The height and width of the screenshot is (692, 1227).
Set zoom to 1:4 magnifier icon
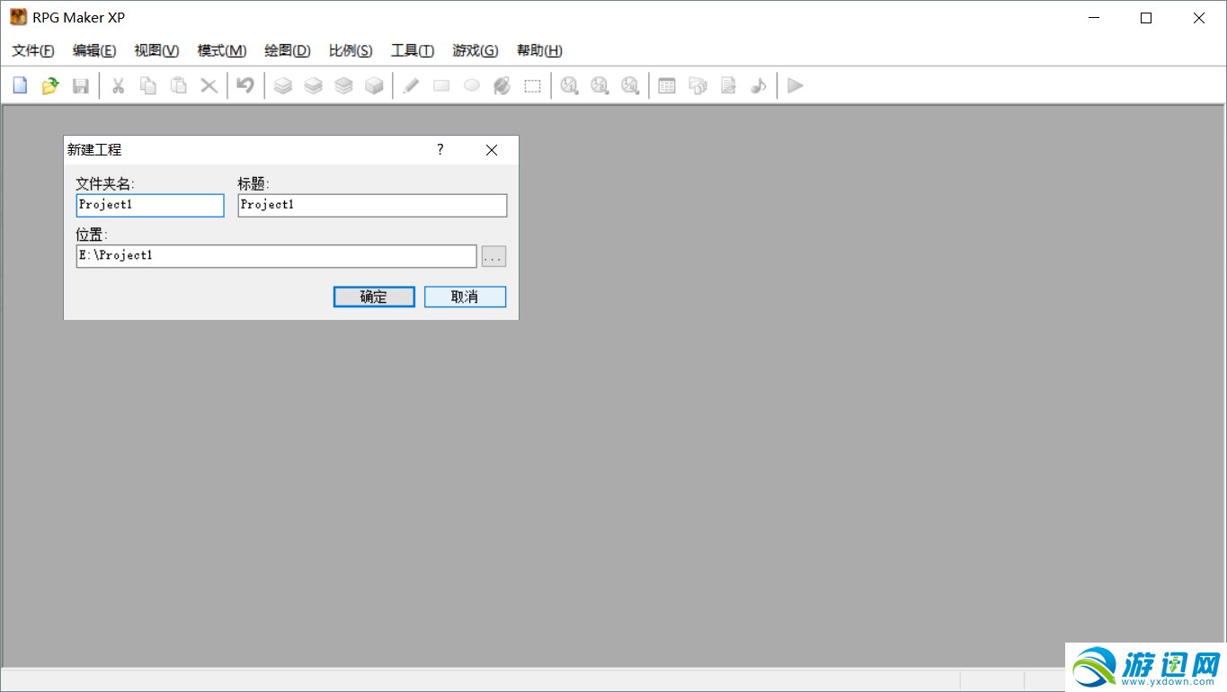tap(630, 85)
